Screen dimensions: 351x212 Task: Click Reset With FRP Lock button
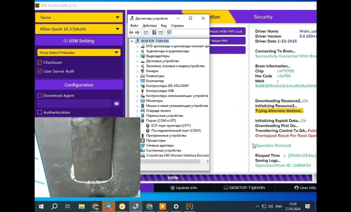click(227, 32)
